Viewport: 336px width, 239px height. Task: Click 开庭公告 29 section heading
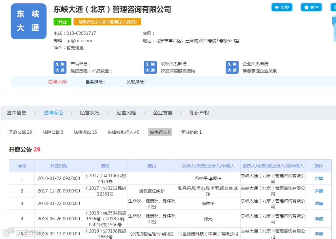point(25,149)
